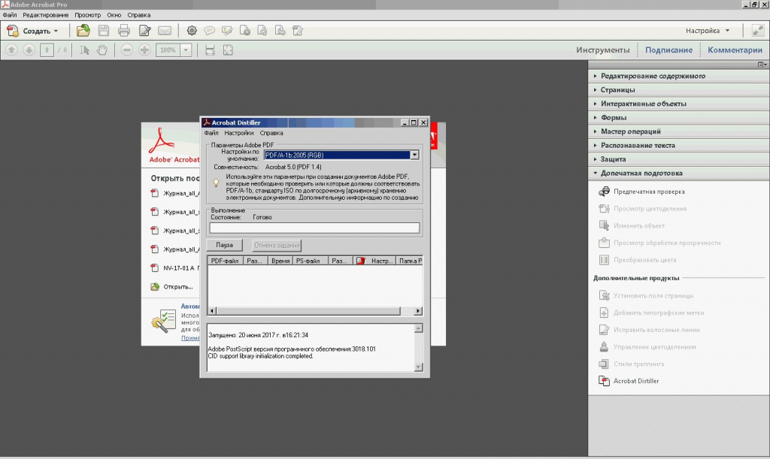Click the expand toolbar icon beside Настройка
This screenshot has width=770, height=459.
758,31
